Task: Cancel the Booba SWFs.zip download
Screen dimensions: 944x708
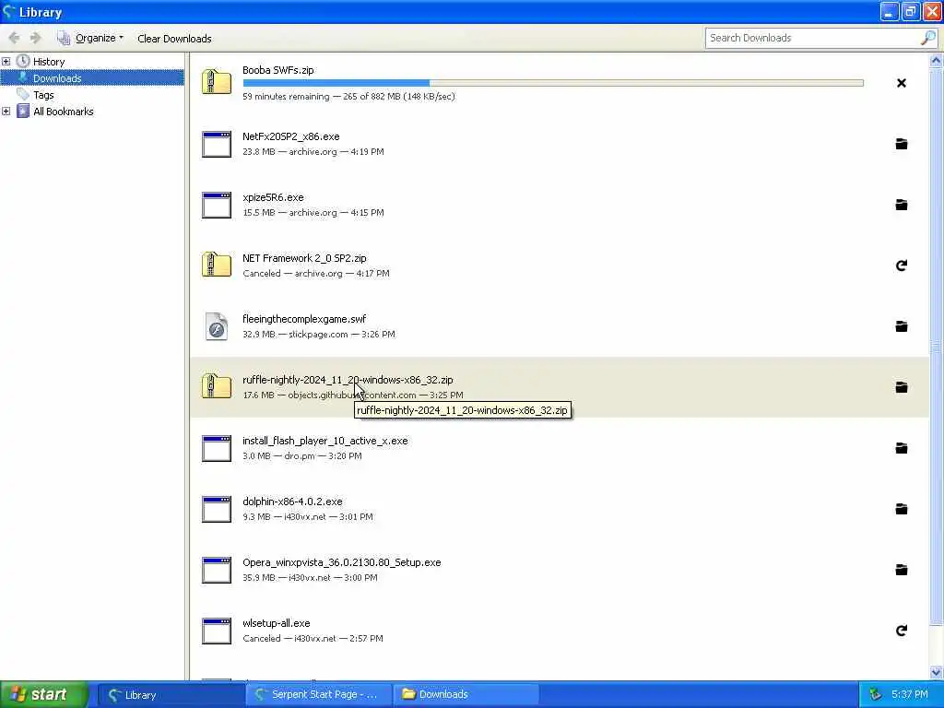Action: [x=901, y=83]
